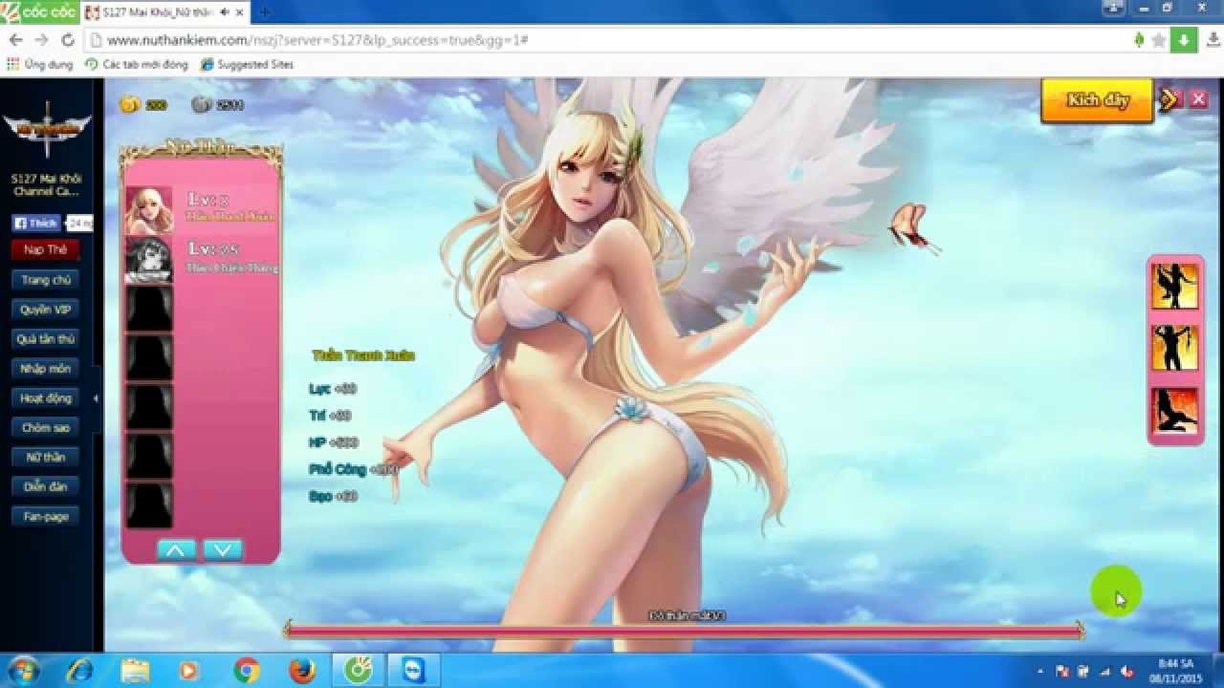The height and width of the screenshot is (688, 1224).
Task: Reload the current page
Action: coord(67,40)
